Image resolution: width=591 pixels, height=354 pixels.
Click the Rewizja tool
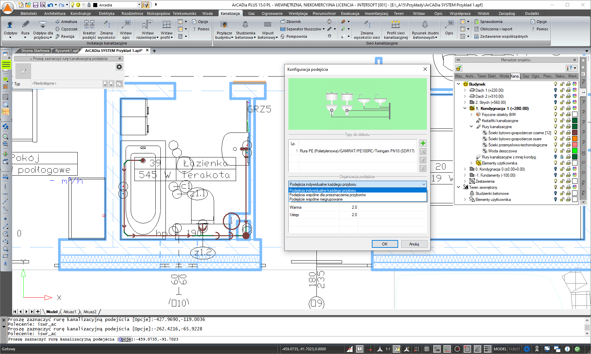(65, 36)
